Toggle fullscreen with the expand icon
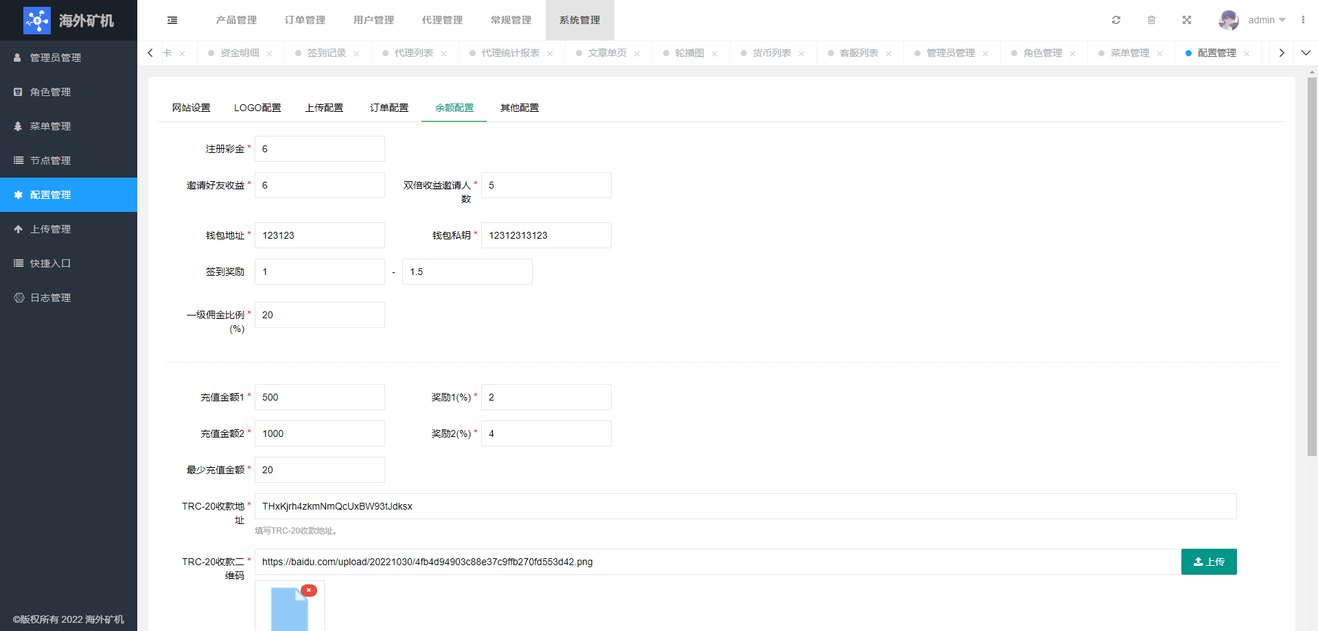This screenshot has width=1318, height=631. click(x=1186, y=20)
